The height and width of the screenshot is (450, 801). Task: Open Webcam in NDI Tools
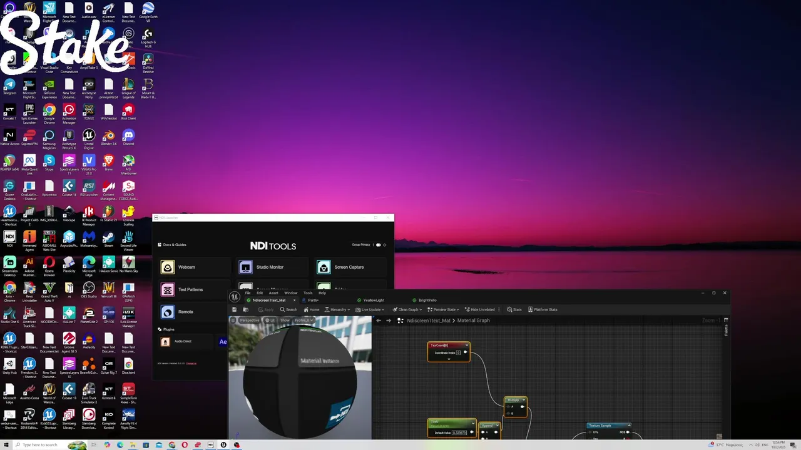click(193, 267)
